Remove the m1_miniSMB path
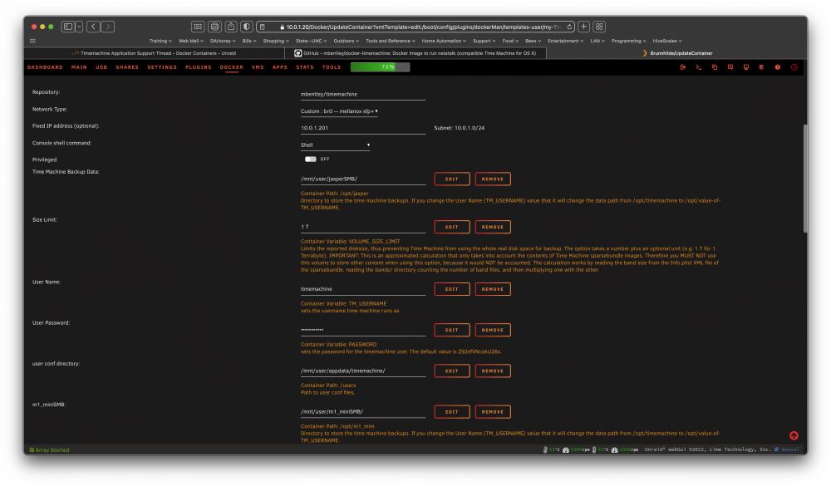The width and height of the screenshot is (831, 486). [492, 412]
